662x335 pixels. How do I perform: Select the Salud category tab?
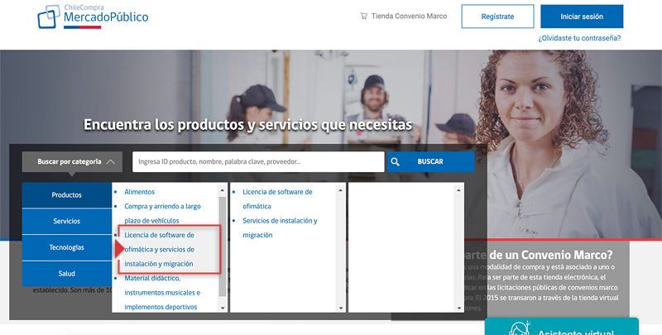67,274
